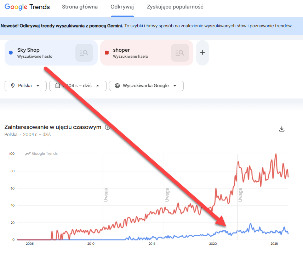Open the Strona główna tab

pyautogui.click(x=80, y=7)
